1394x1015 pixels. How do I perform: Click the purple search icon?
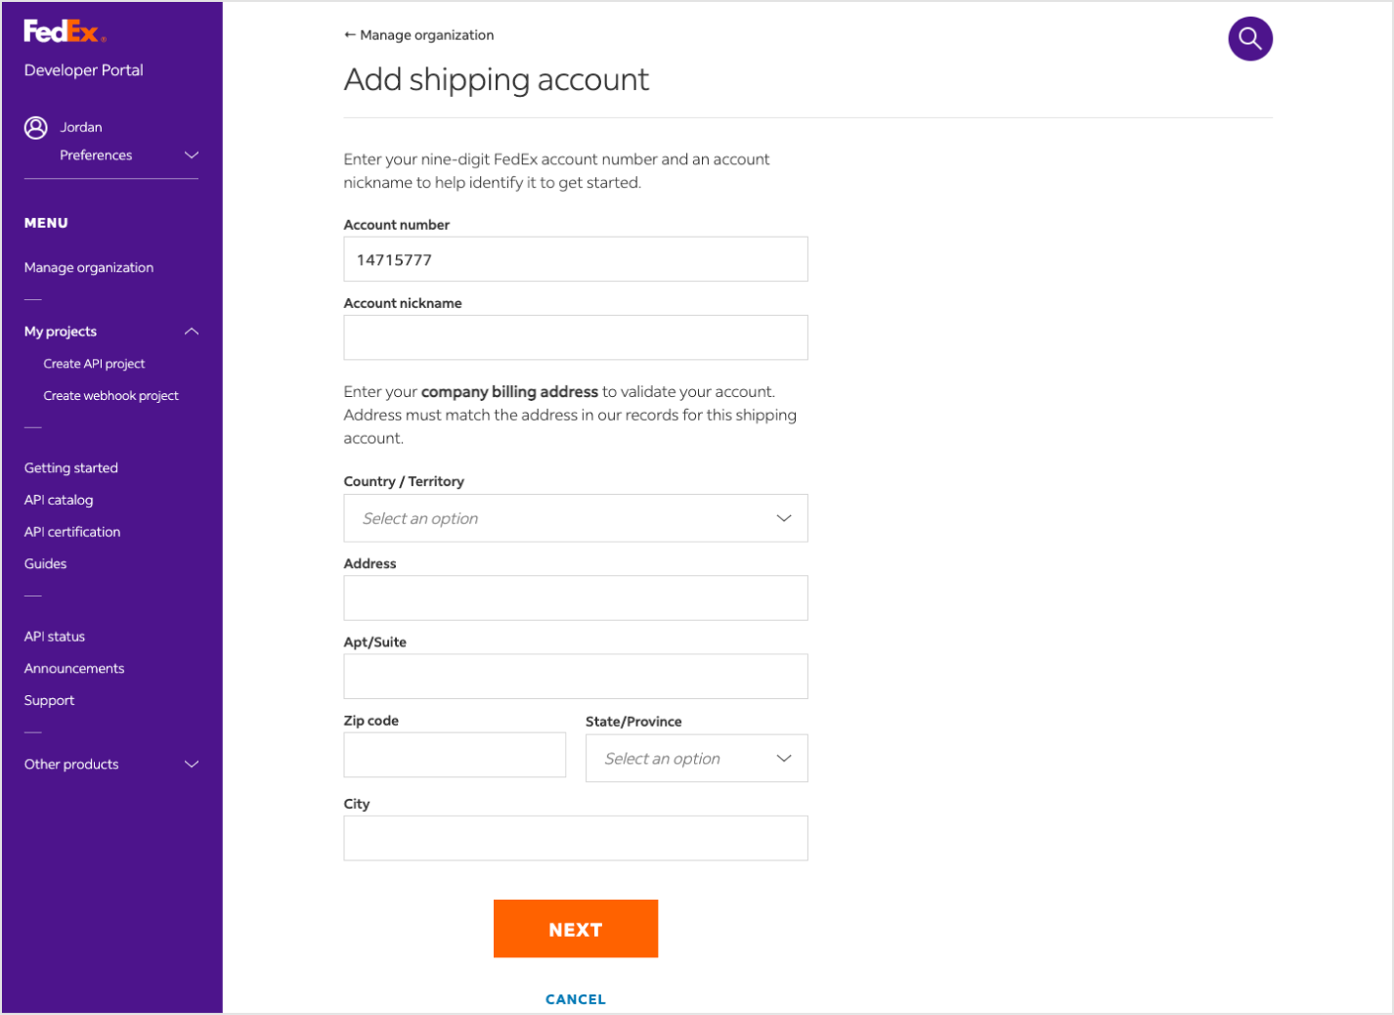click(1249, 39)
